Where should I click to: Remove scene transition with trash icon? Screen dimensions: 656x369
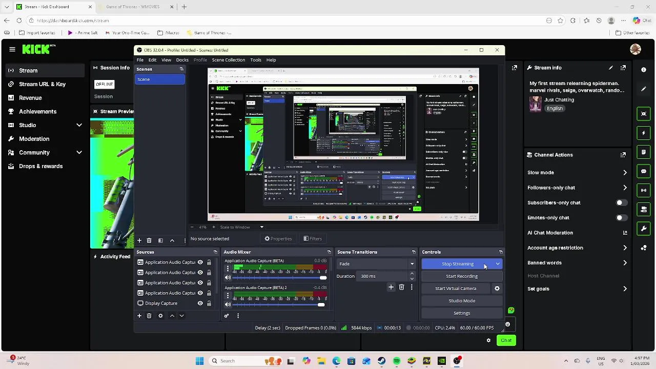[402, 288]
